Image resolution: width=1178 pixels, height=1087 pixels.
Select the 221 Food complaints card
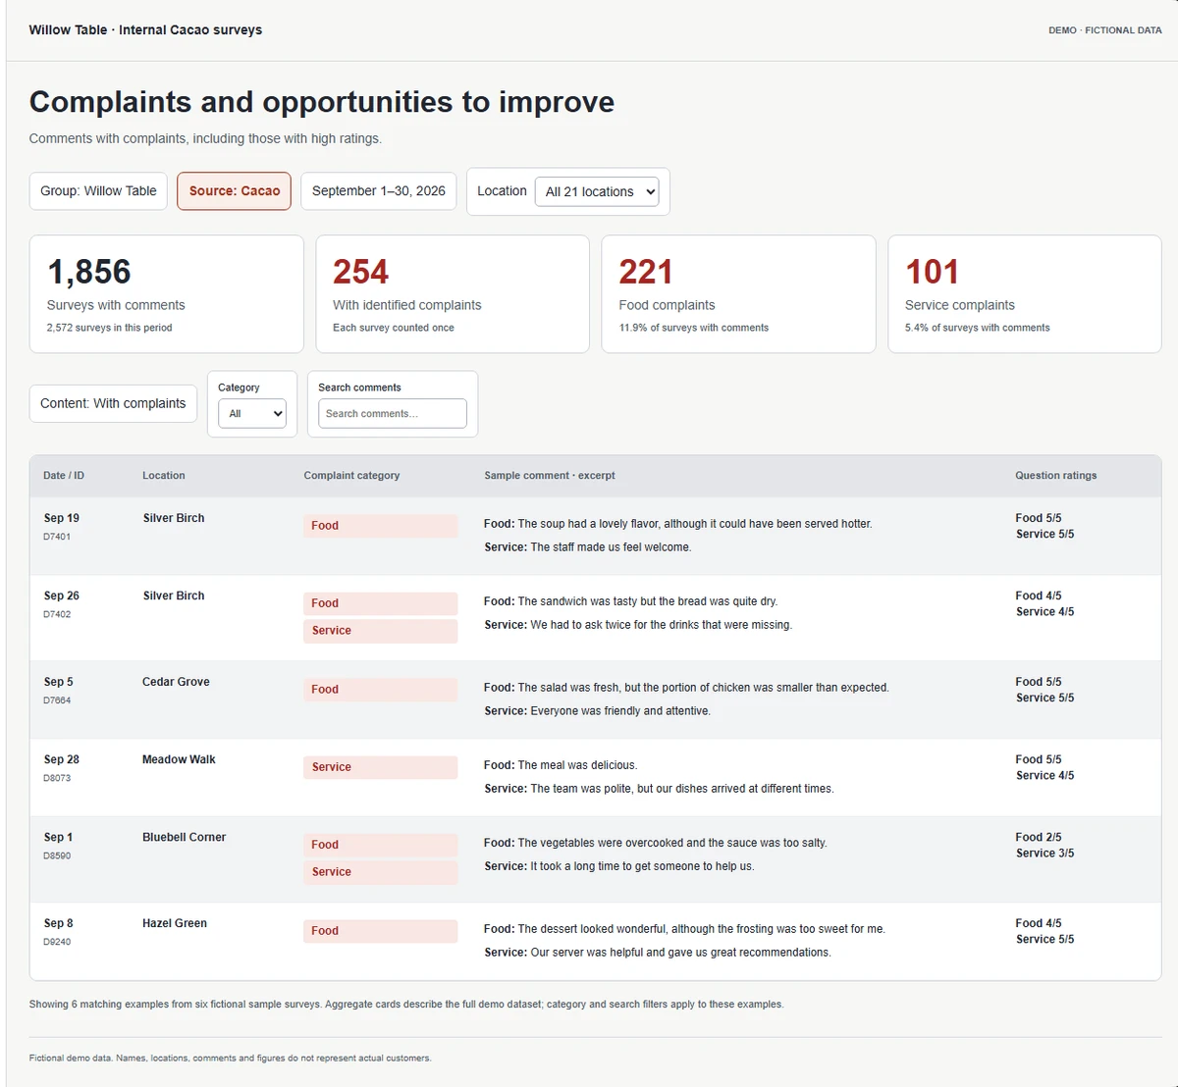(738, 293)
